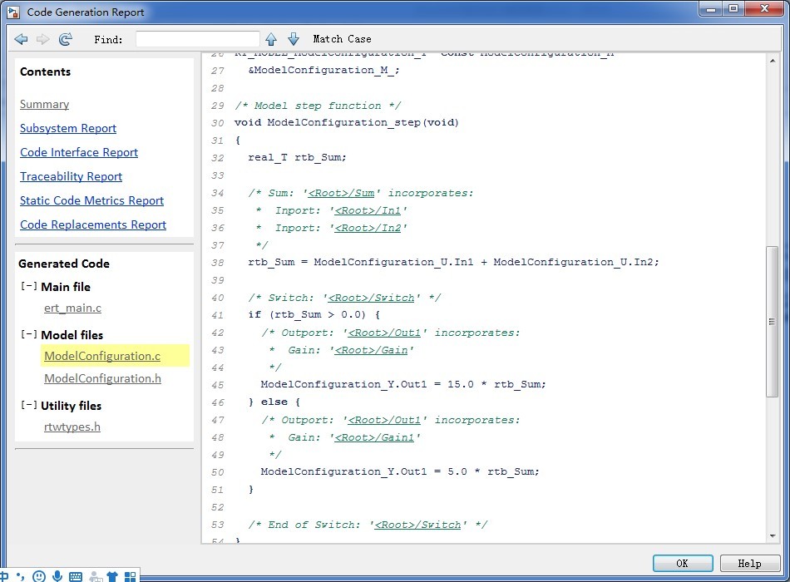
Task: Click the scrollbar up arrow
Action: [773, 61]
